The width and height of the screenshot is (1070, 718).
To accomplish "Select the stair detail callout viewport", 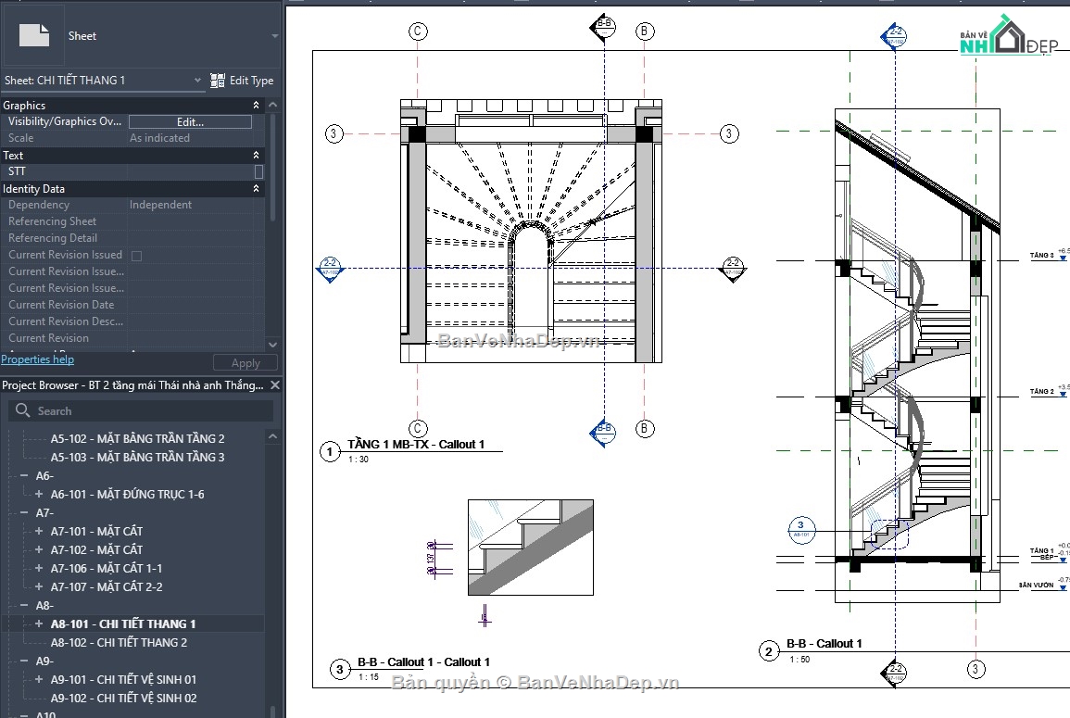I will tap(530, 548).
